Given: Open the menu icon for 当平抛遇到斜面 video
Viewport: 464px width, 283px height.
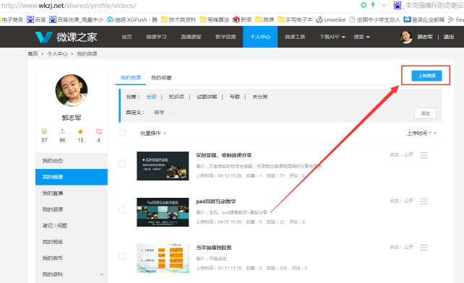Looking at the screenshot, I should pos(424,247).
